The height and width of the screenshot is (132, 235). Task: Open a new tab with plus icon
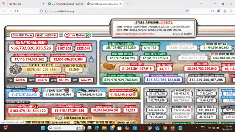pyautogui.click(x=127, y=4)
